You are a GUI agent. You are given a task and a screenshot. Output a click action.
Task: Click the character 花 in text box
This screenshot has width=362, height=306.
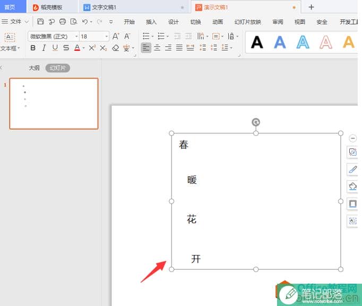[192, 219]
